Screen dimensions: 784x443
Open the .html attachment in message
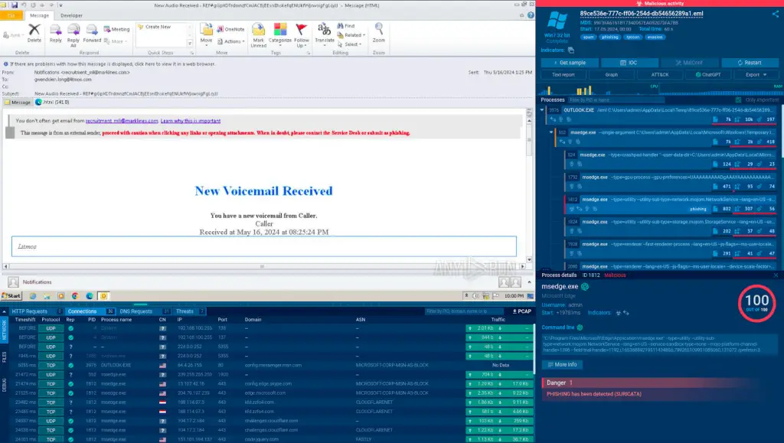pyautogui.click(x=52, y=102)
